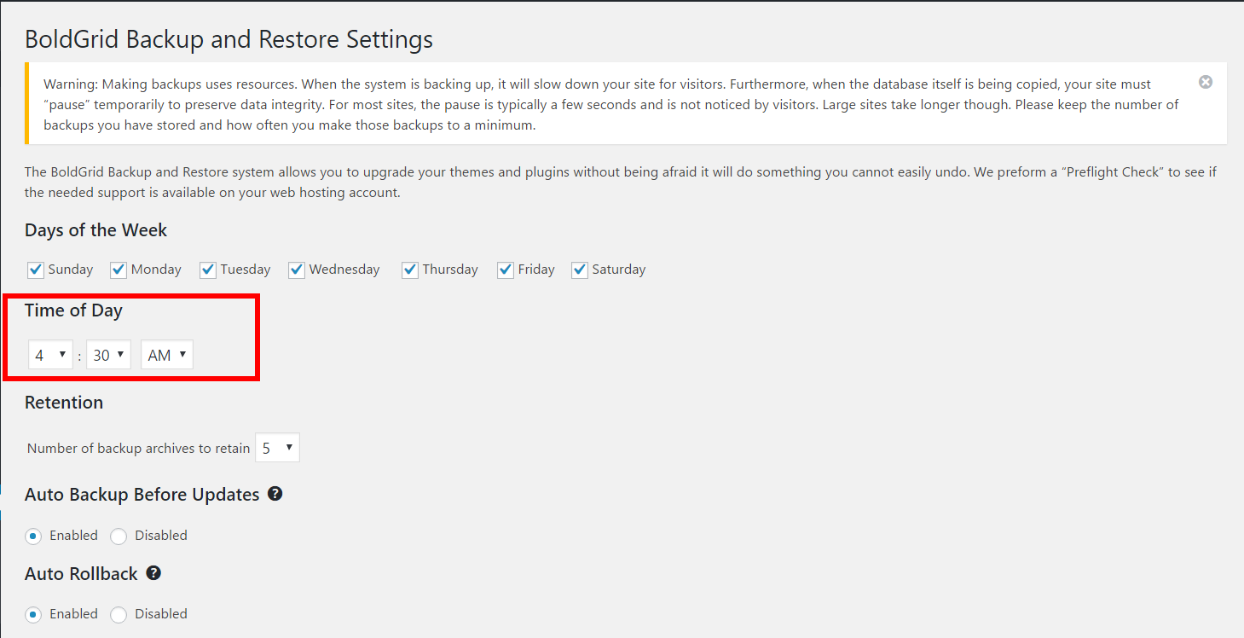This screenshot has width=1244, height=638.
Task: Click the Auto Rollback heading text
Action: [x=81, y=574]
